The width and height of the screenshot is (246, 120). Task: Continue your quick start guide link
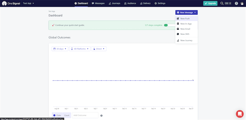click(x=70, y=25)
